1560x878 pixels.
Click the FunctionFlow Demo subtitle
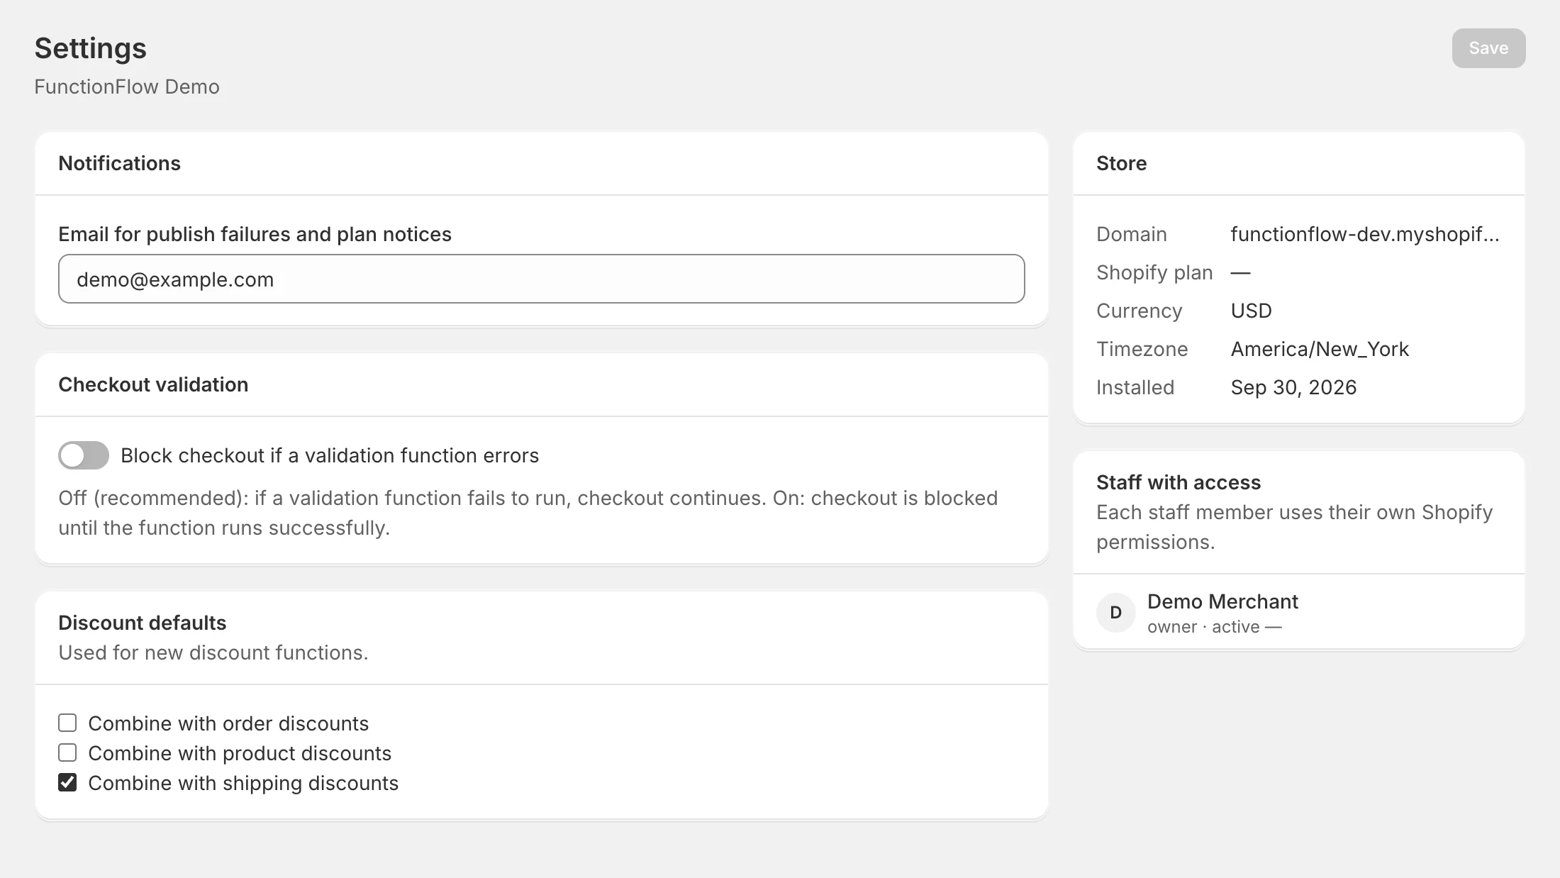click(x=127, y=87)
